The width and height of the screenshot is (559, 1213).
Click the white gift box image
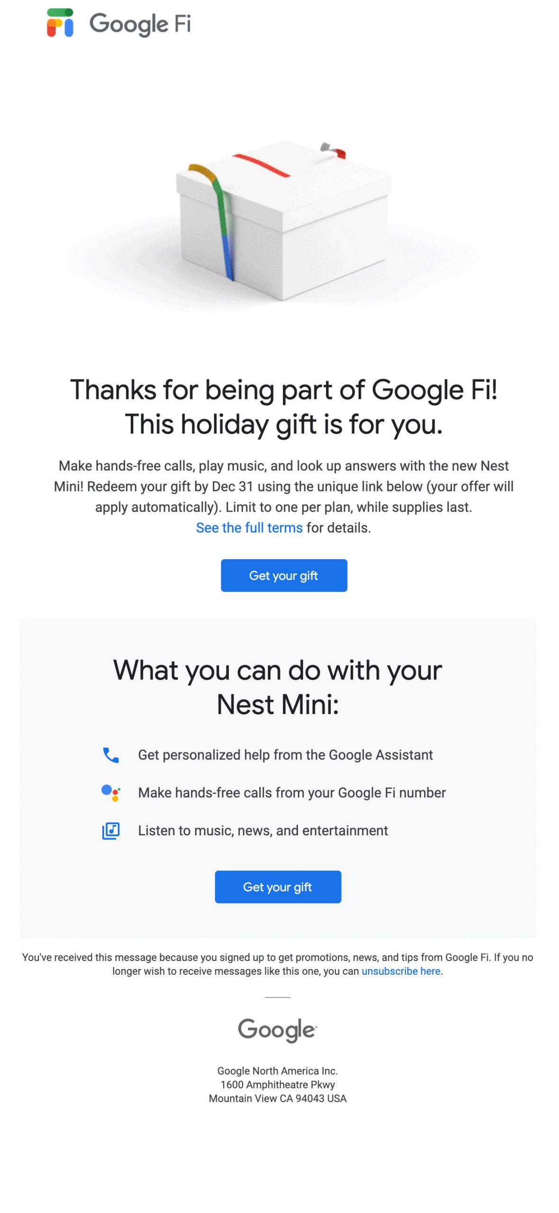[283, 220]
